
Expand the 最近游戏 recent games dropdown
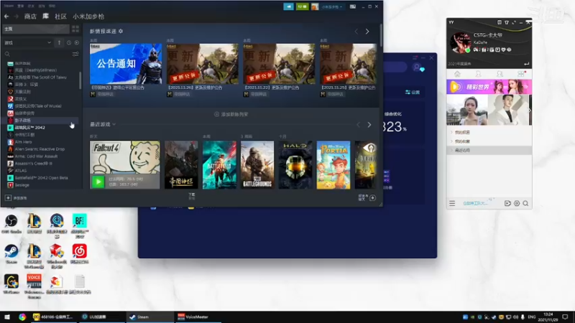pos(103,124)
